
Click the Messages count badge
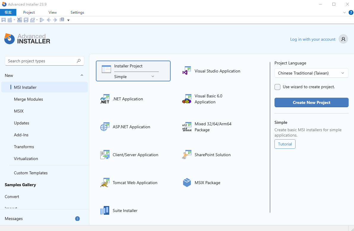(x=77, y=219)
